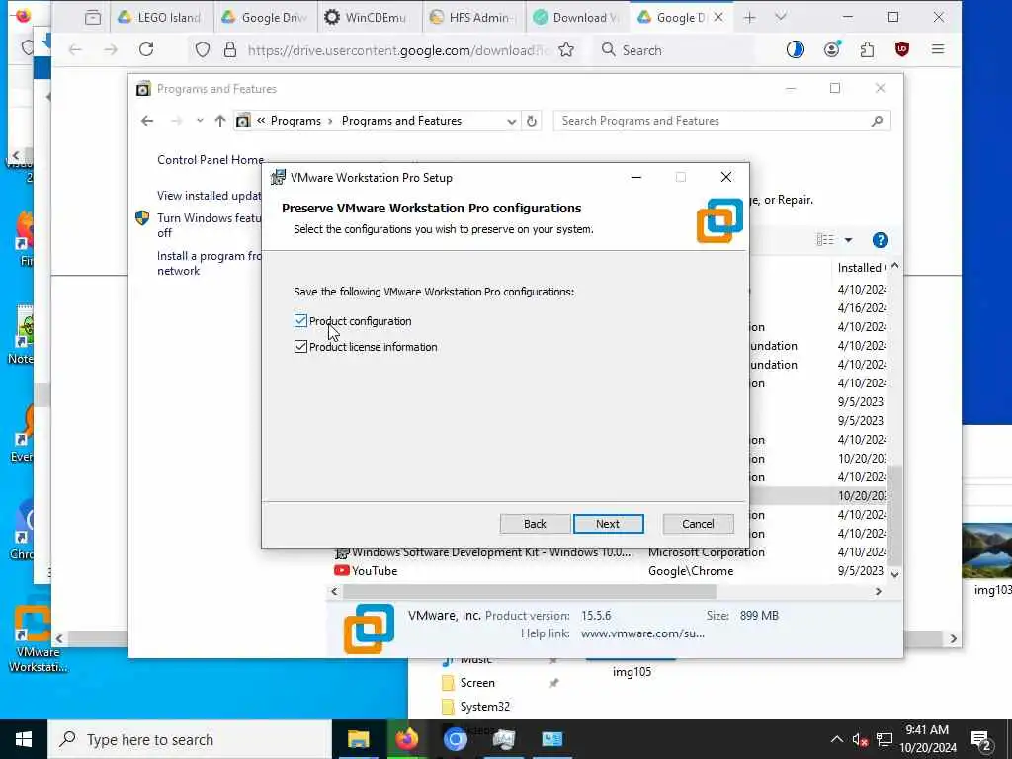Open Windows Start menu

24,739
